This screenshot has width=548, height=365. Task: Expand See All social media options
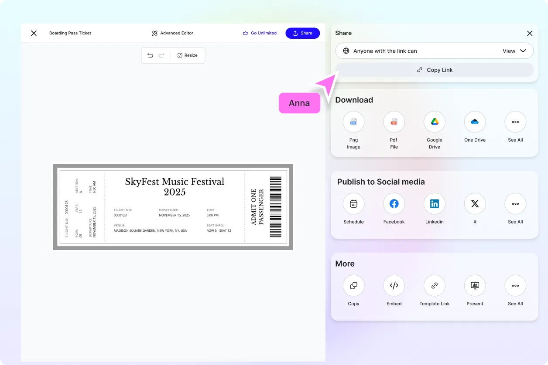pyautogui.click(x=515, y=204)
